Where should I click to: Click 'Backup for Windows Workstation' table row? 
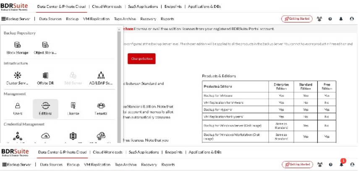269,137
